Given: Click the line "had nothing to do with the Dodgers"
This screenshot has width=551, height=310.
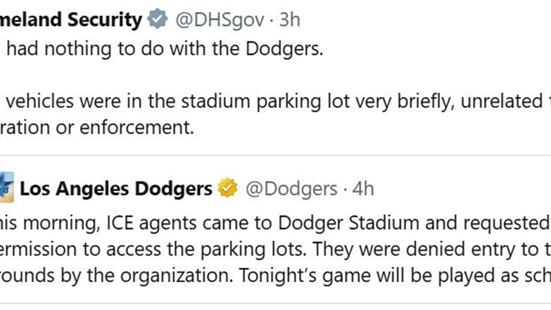Looking at the screenshot, I should click(x=164, y=50).
